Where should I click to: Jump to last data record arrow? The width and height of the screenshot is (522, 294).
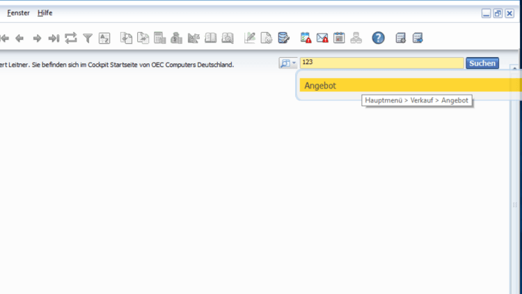(54, 38)
